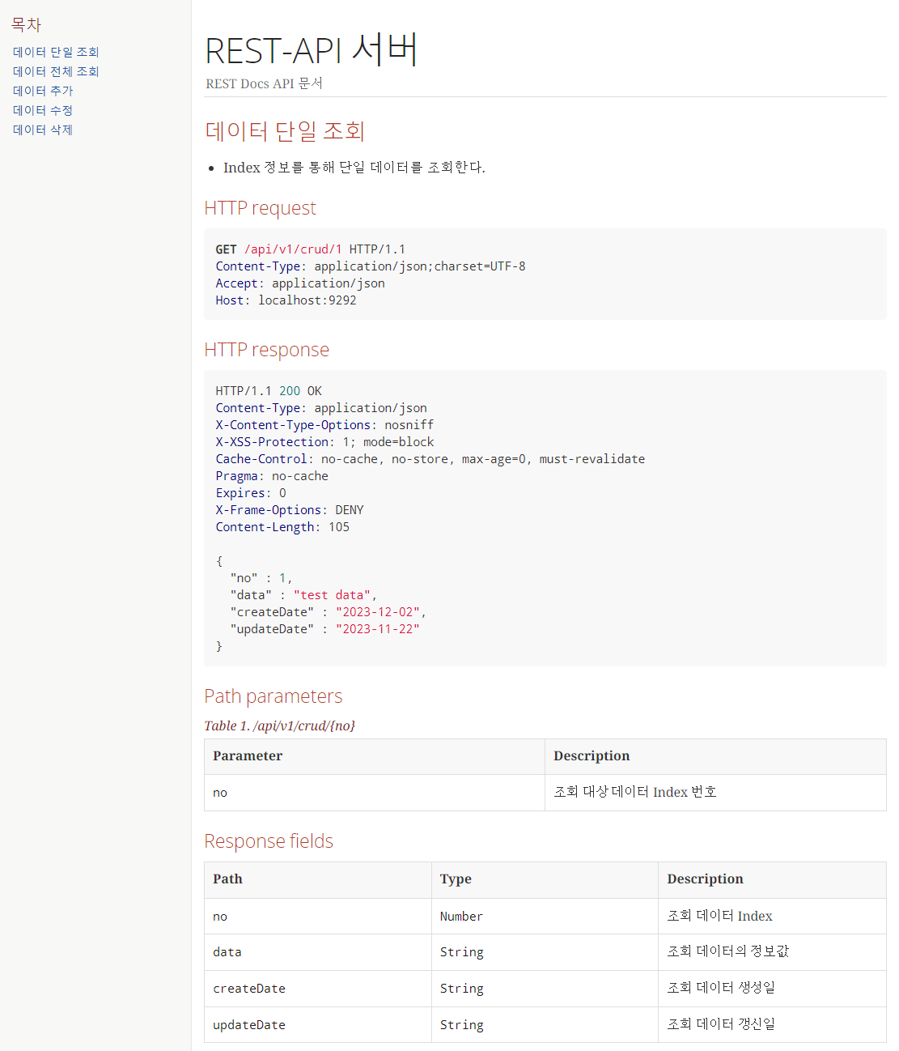
Task: Click the Table 1. /api/v1/crud/{no} caption
Action: tap(280, 725)
